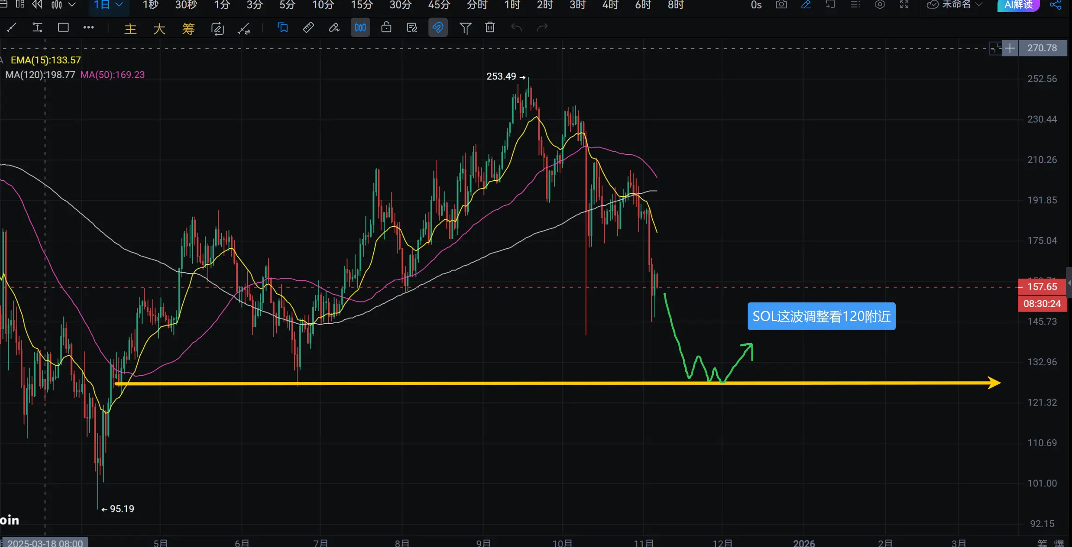The width and height of the screenshot is (1072, 547).
Task: Switch to the 15分 timeframe
Action: pos(361,5)
